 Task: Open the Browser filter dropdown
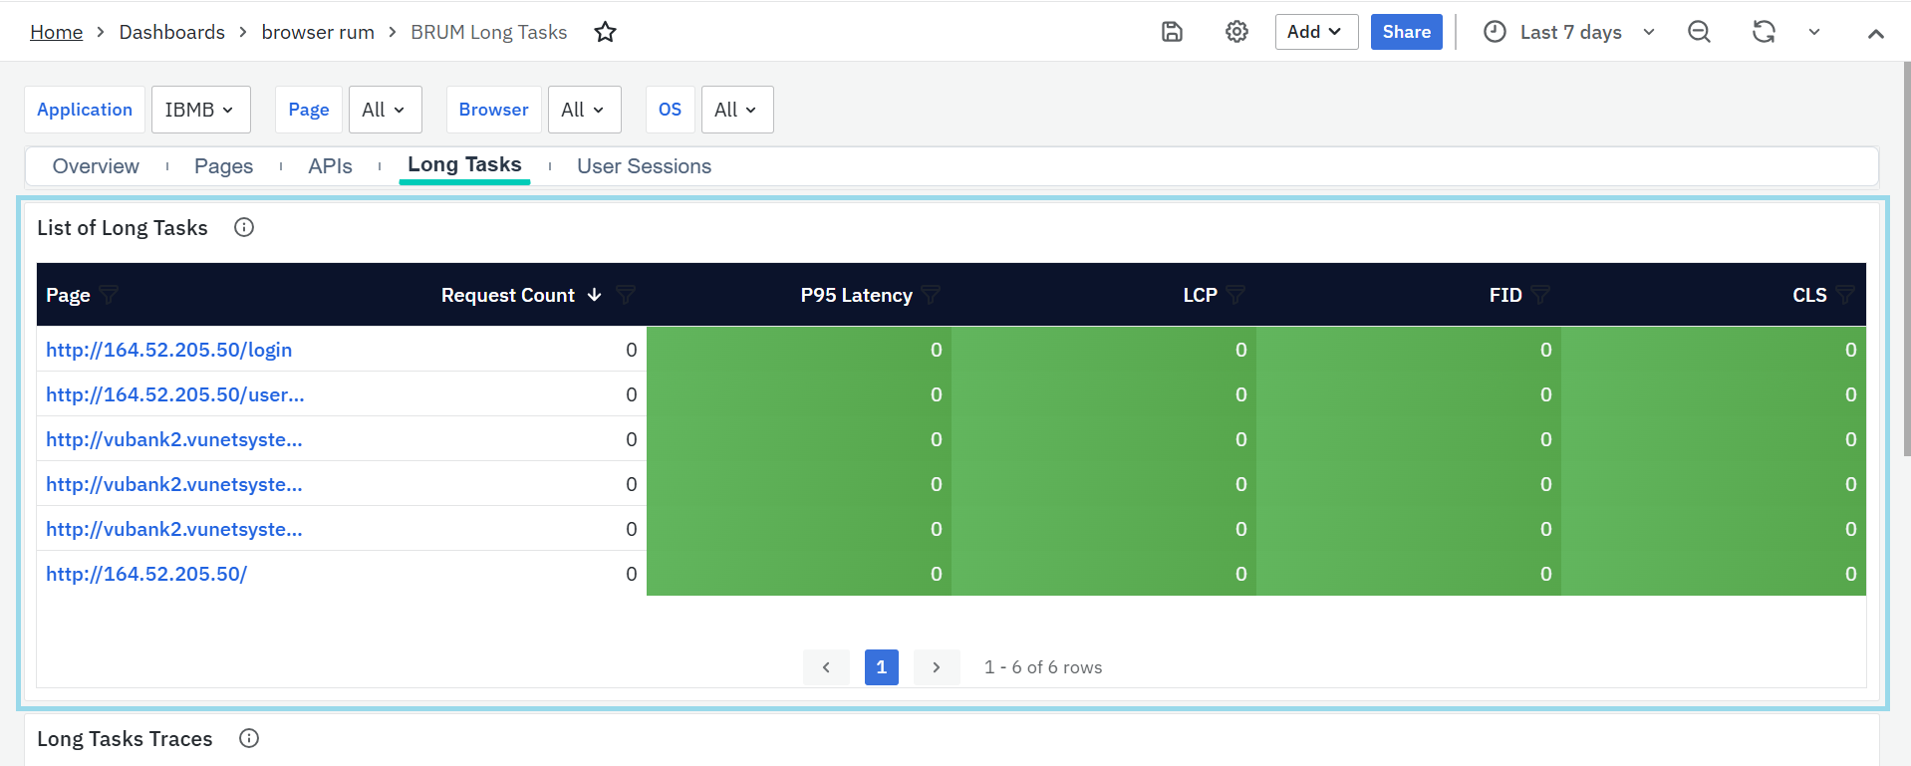coord(584,110)
